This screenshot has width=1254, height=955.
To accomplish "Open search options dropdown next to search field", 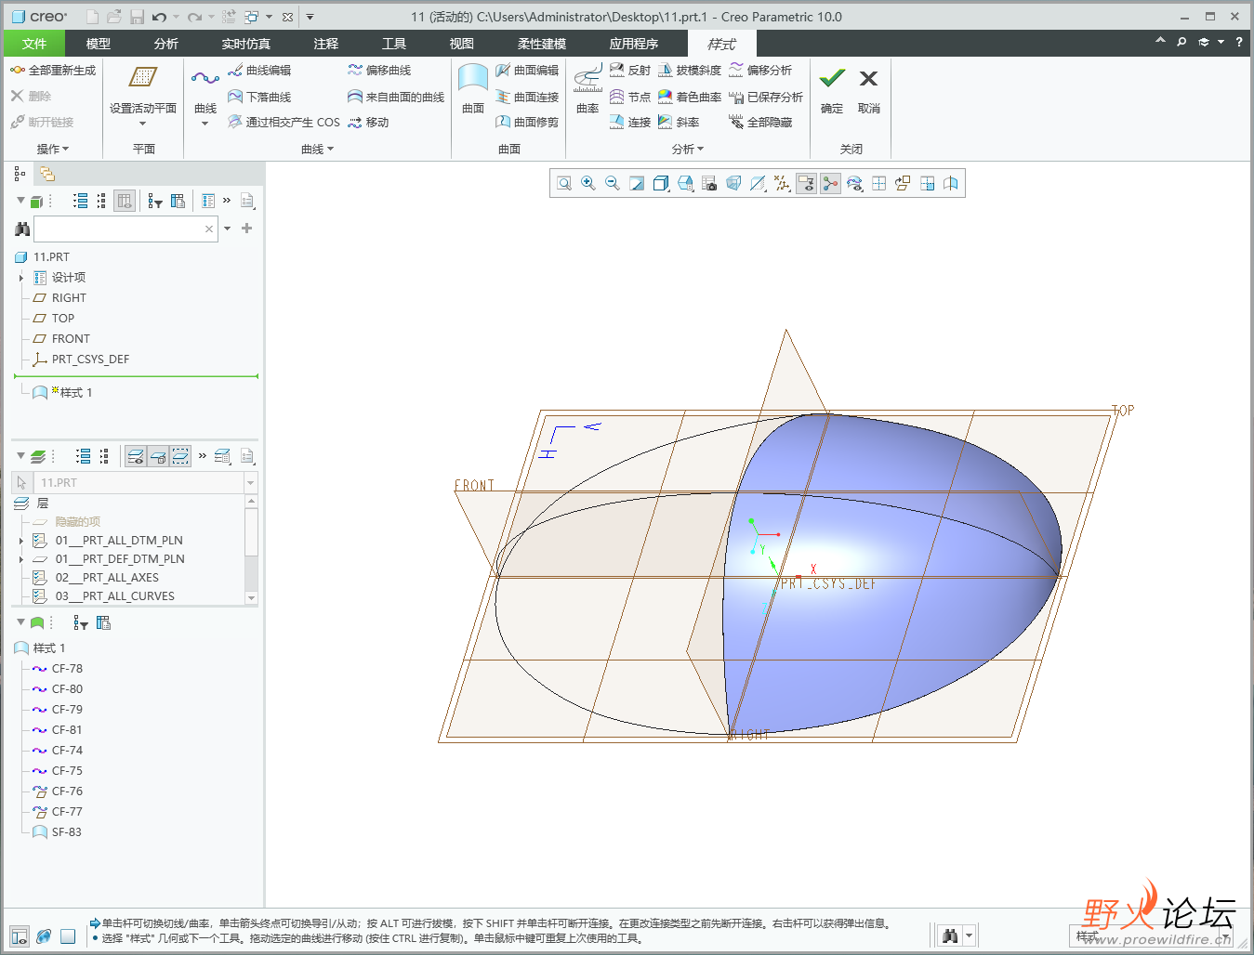I will click(x=228, y=229).
